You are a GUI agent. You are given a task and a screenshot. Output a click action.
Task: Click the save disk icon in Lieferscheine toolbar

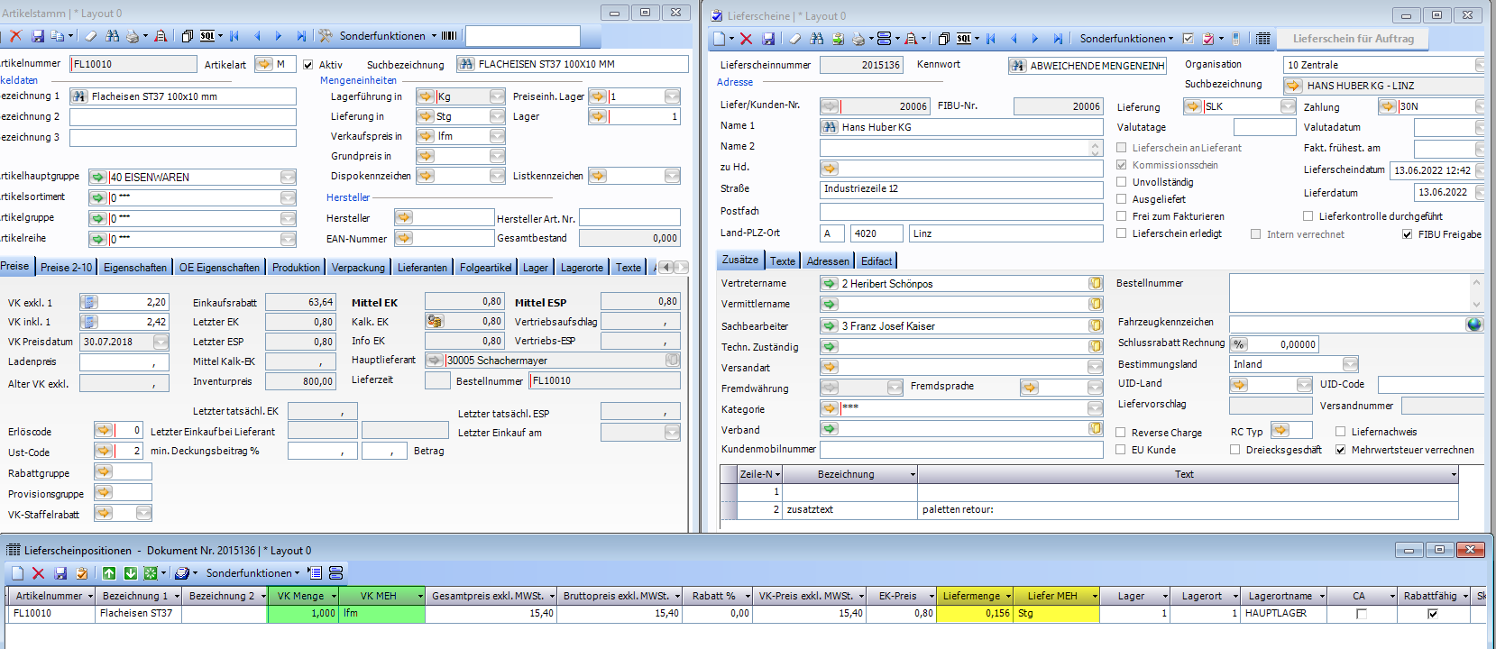[x=768, y=39]
